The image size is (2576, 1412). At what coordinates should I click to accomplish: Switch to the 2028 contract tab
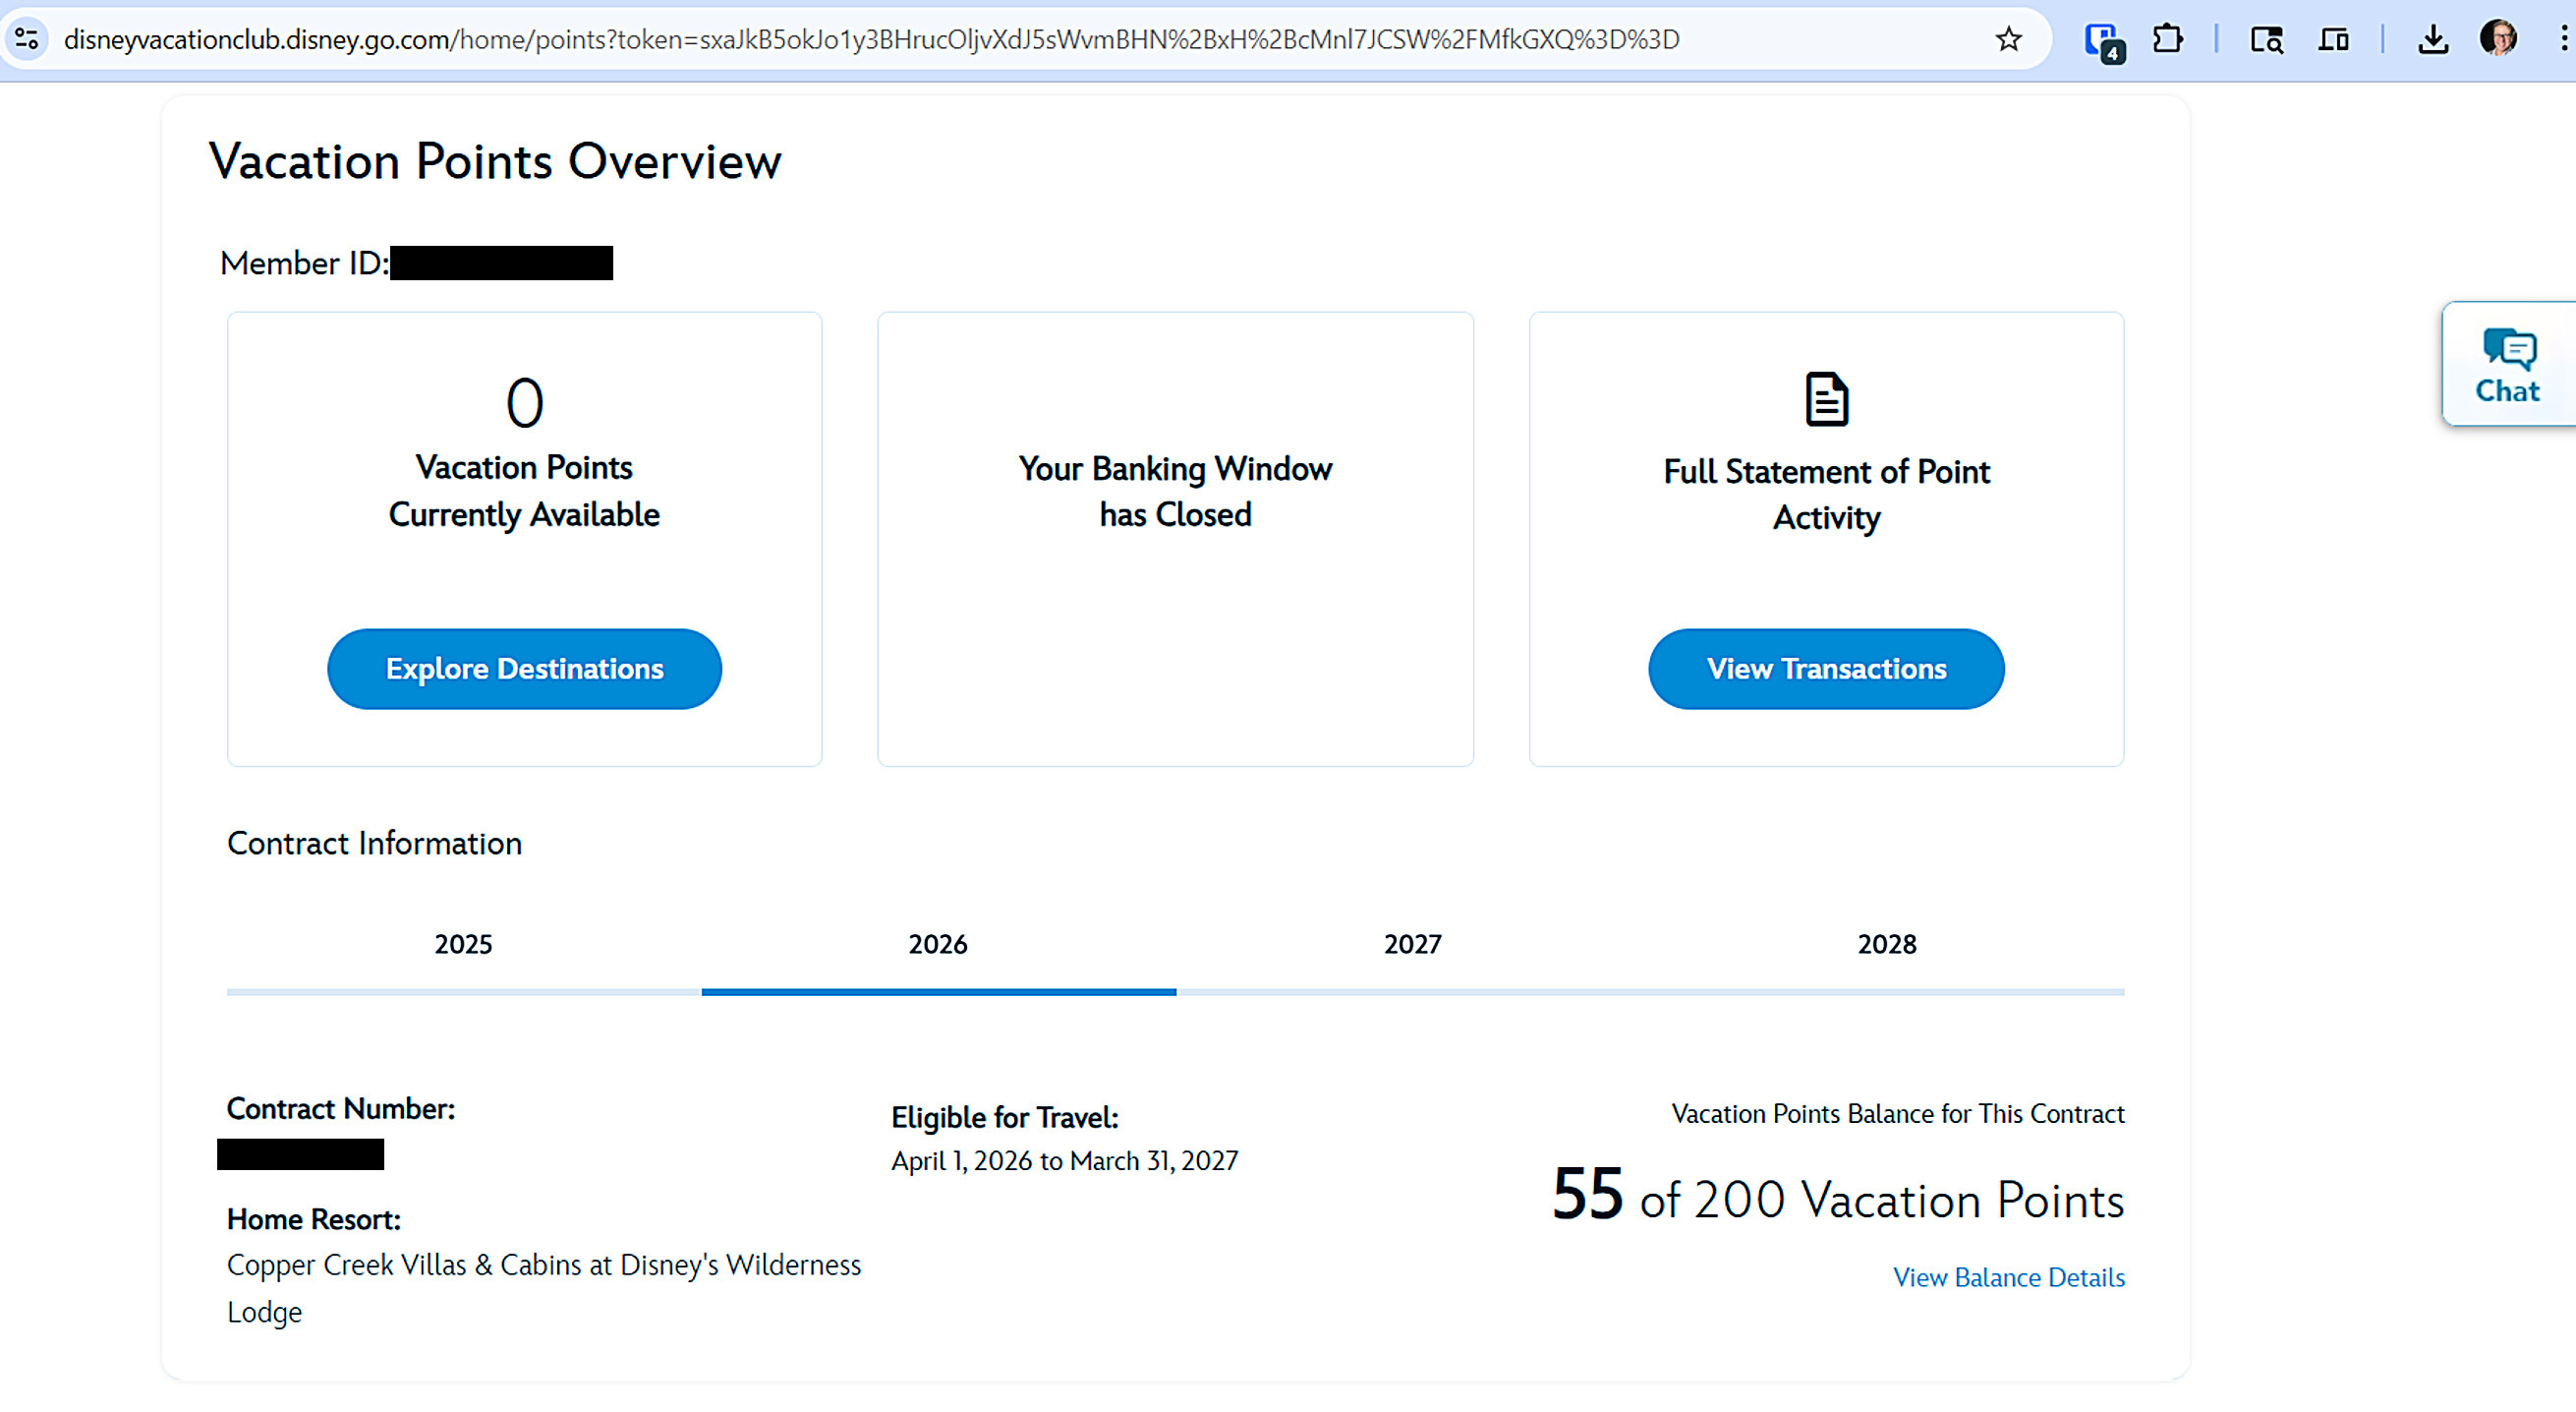pyautogui.click(x=1887, y=945)
